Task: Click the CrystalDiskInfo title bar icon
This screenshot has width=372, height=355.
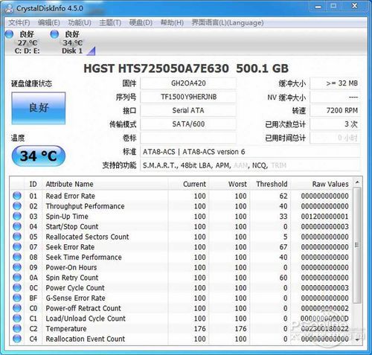Action: pyautogui.click(x=9, y=8)
